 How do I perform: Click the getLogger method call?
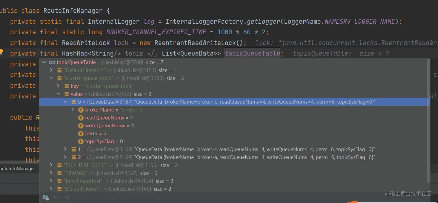(264, 21)
